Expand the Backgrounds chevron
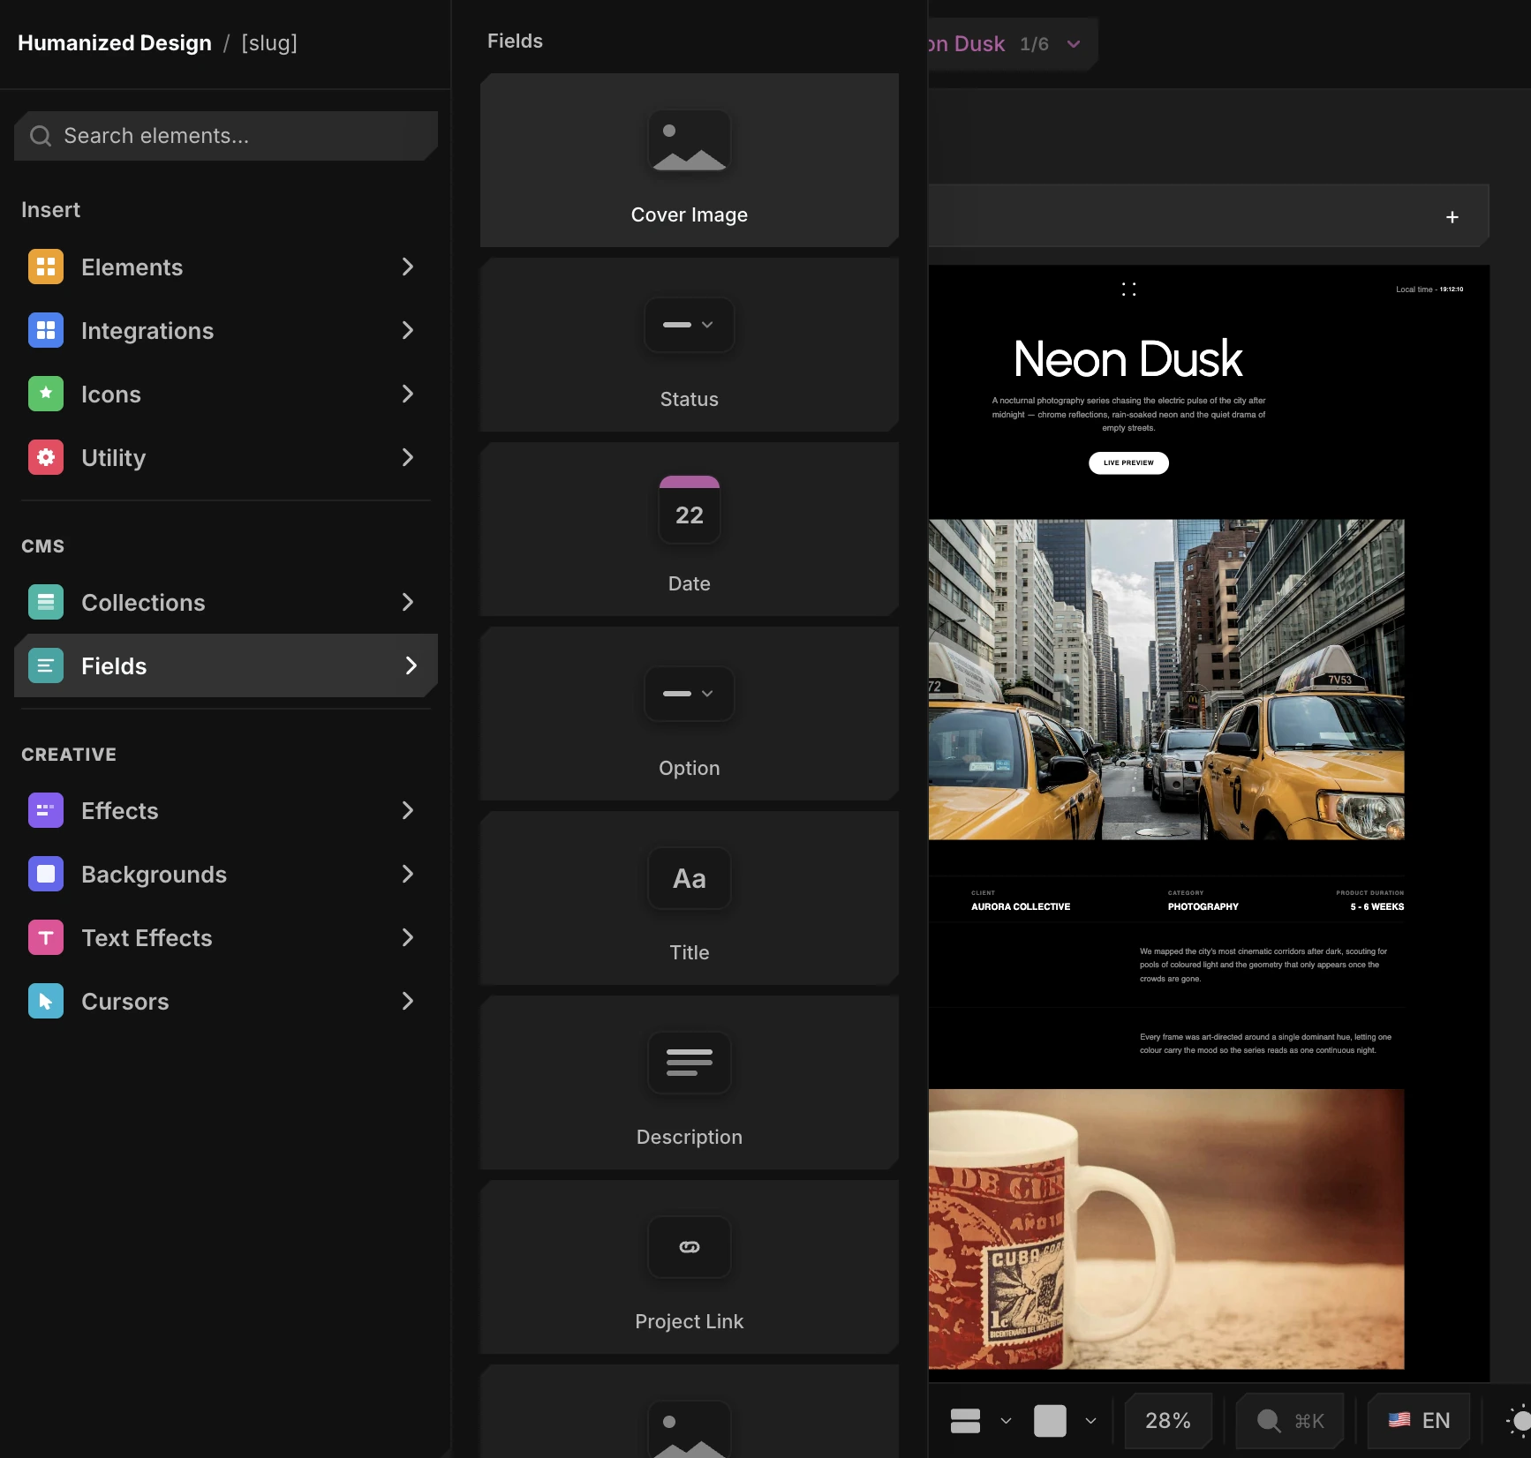 tap(408, 874)
